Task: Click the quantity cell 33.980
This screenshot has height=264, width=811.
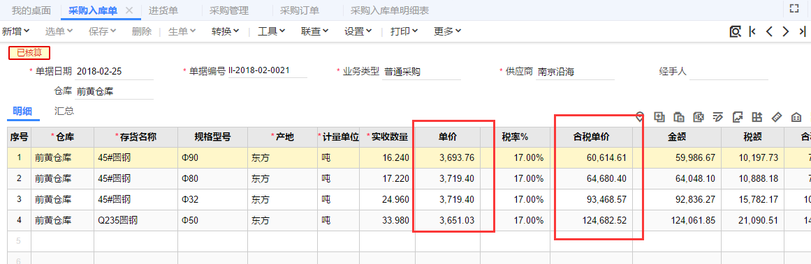Action: pyautogui.click(x=388, y=220)
